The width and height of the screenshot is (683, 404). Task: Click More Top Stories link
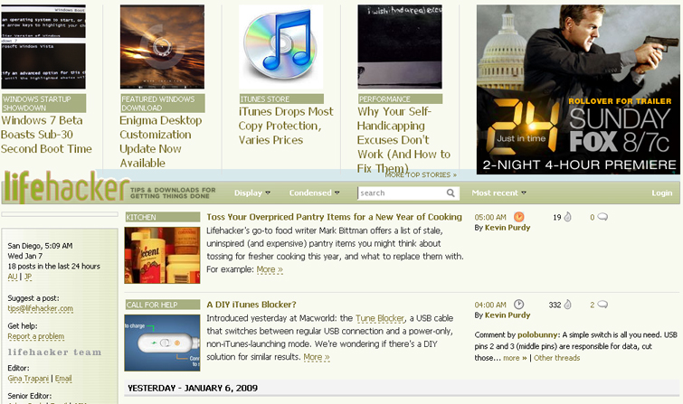(x=421, y=174)
